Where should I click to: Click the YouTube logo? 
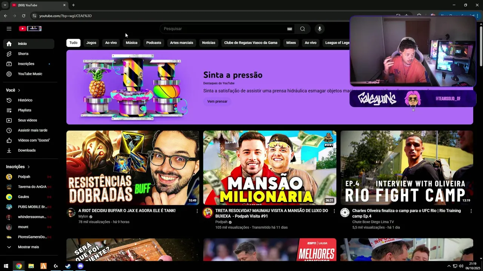click(30, 29)
